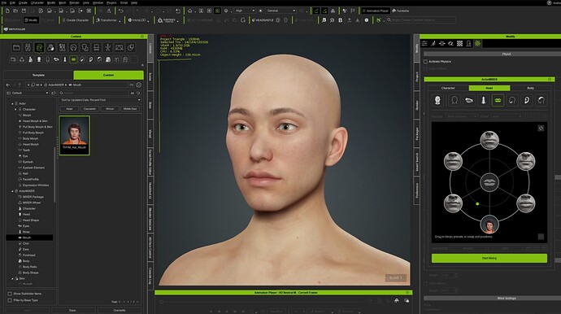Click the Start Mixing button
The width and height of the screenshot is (561, 314).
coord(489,258)
